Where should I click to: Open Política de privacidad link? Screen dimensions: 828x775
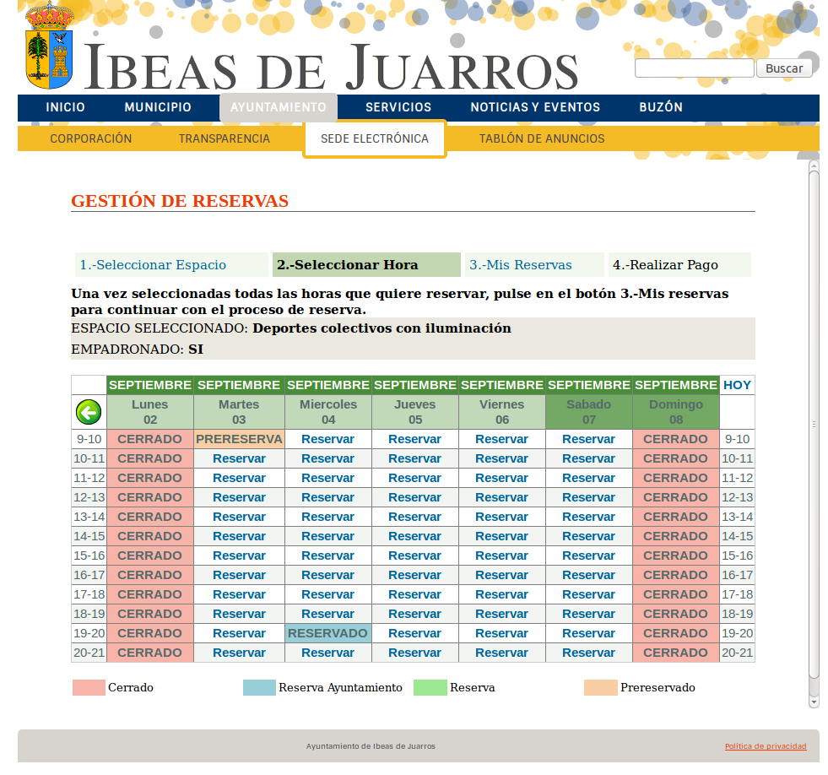[766, 746]
